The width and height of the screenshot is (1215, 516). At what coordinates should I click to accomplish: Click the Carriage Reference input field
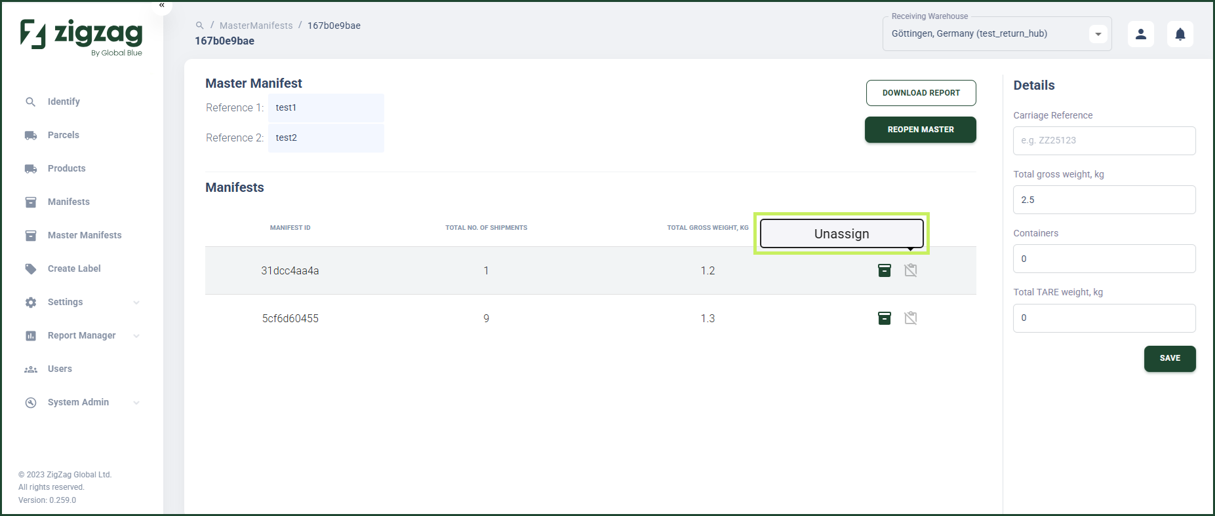(x=1104, y=141)
